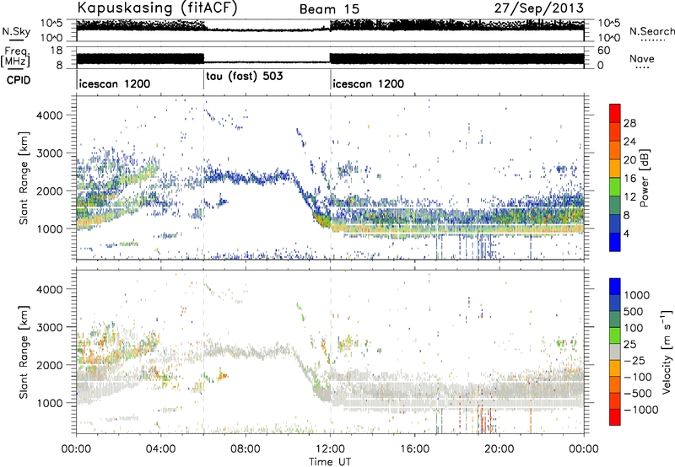
Task: Click the 'CPID' row label
Action: coord(19,80)
